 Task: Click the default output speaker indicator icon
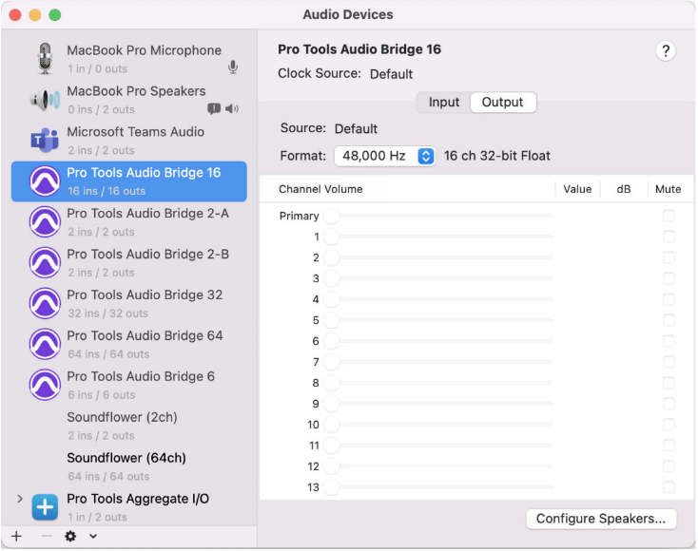(232, 108)
